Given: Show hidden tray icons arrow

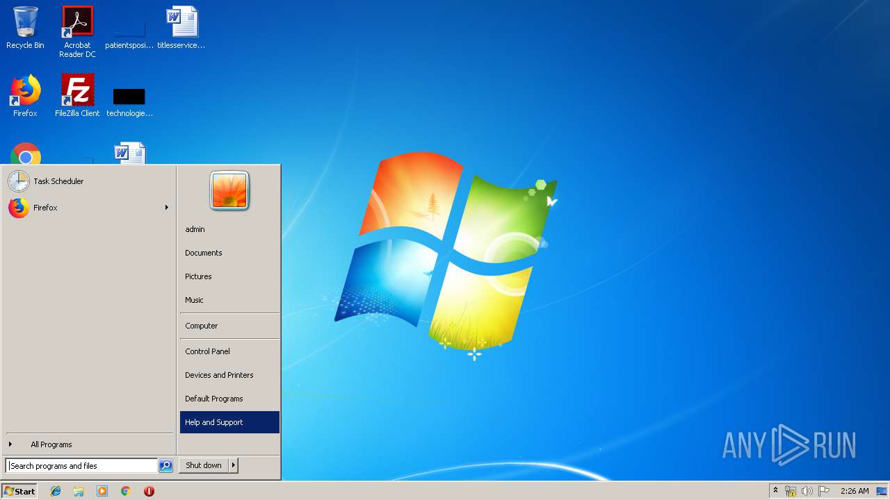Looking at the screenshot, I should coord(775,491).
